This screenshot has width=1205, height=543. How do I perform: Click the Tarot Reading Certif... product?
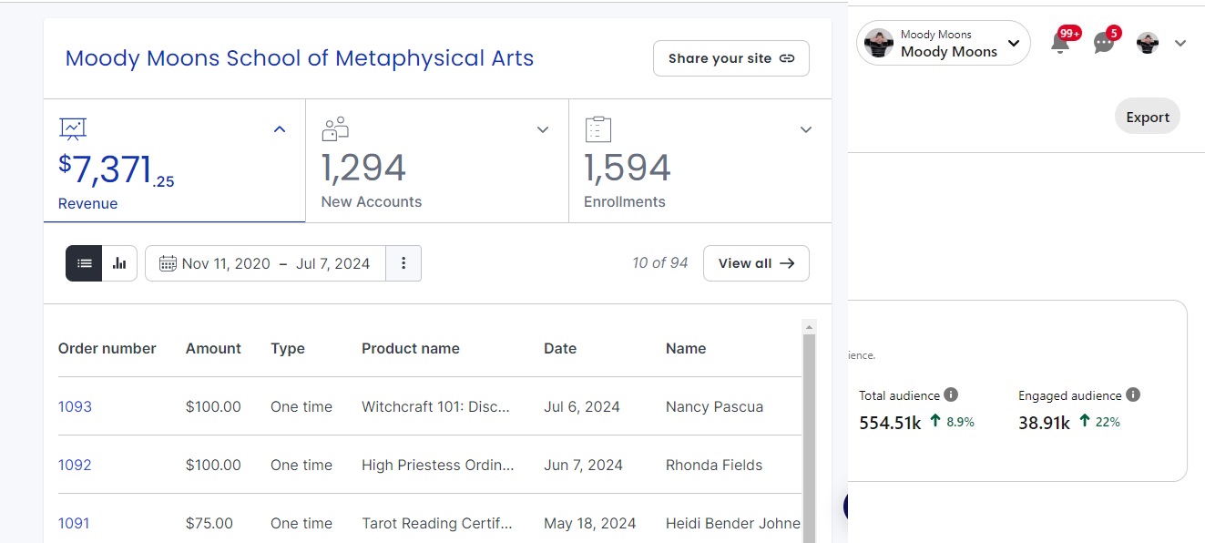[x=437, y=523]
